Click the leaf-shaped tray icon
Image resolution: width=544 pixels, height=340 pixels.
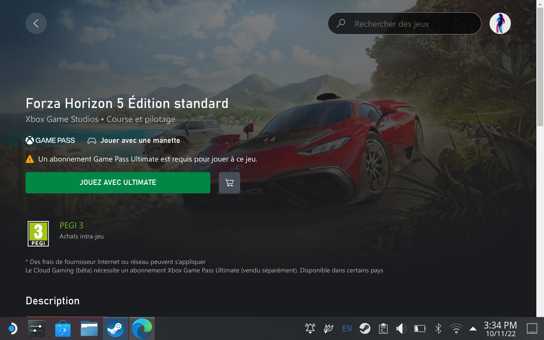(x=328, y=328)
